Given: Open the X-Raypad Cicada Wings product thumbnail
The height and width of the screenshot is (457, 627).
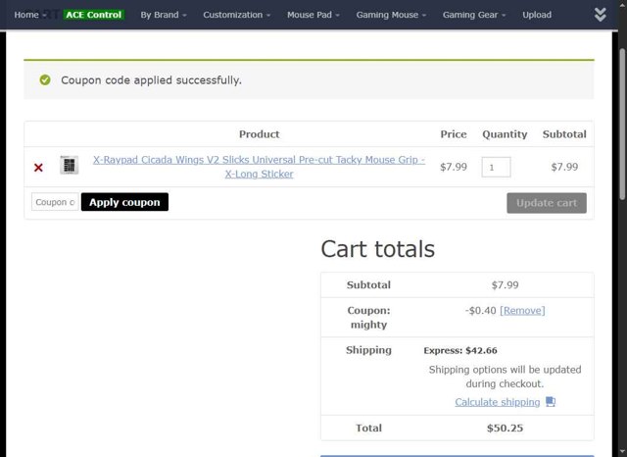Looking at the screenshot, I should pos(70,165).
